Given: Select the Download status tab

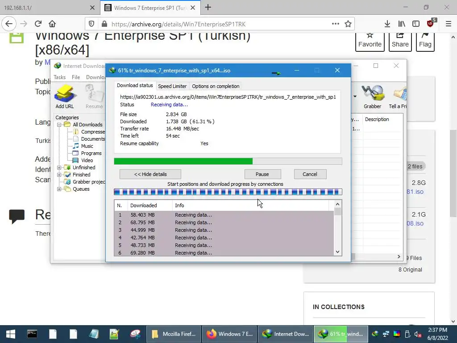Looking at the screenshot, I should pos(135,85).
